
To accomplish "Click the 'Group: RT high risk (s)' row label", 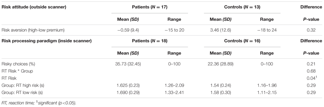I will [22, 86].
